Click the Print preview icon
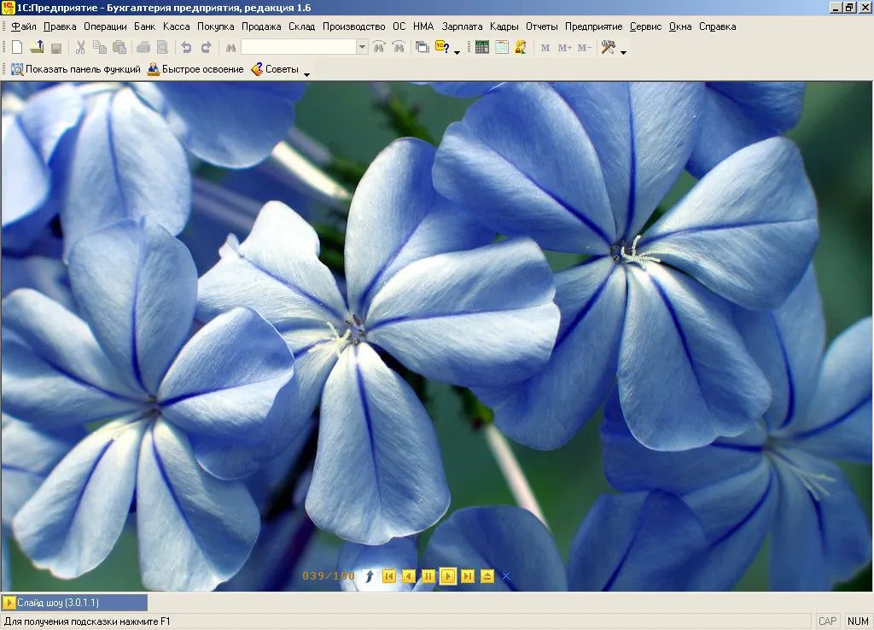 162,48
